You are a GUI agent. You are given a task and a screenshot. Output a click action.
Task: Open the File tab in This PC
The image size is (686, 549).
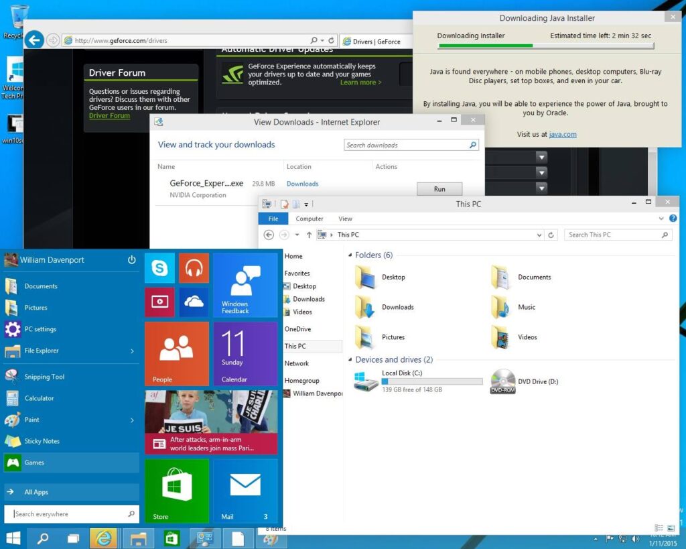[273, 219]
